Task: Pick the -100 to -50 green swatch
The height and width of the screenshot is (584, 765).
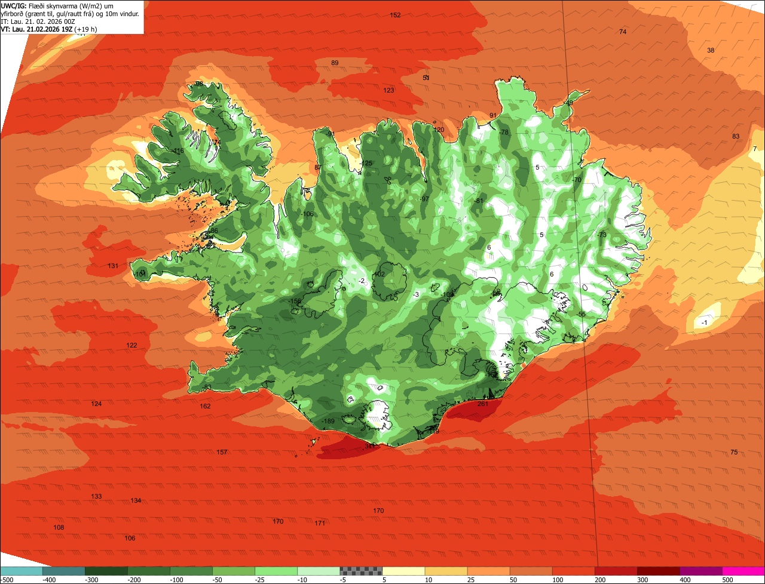Action: point(191,571)
